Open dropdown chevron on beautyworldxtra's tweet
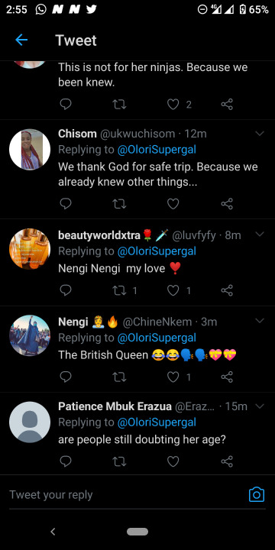Viewport: 275px width, 550px height. (260, 235)
